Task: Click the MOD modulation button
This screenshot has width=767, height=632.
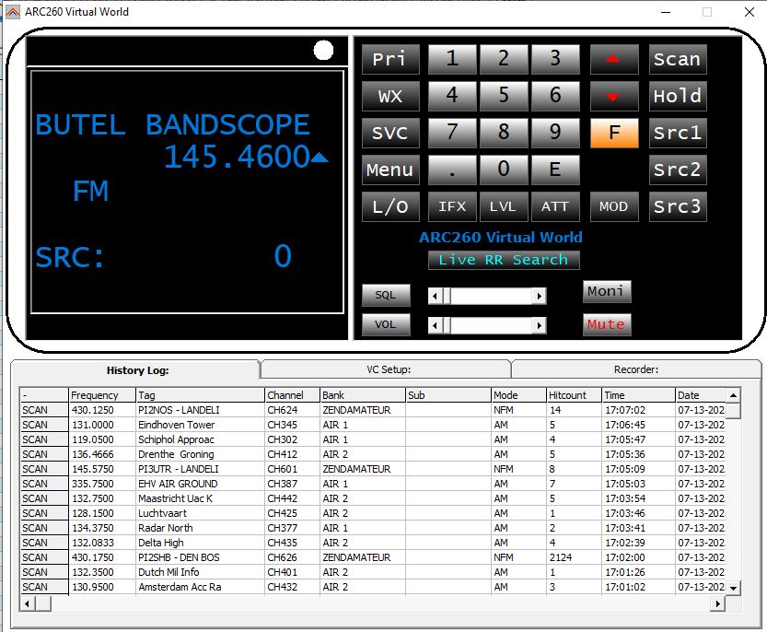Action: [614, 206]
